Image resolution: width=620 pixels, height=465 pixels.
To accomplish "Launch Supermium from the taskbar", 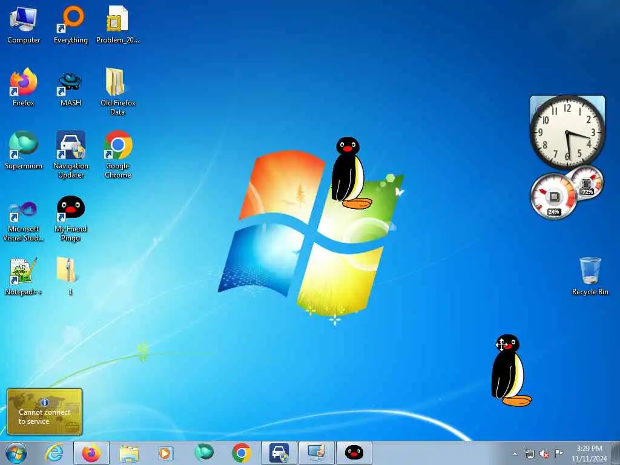I will point(203,453).
